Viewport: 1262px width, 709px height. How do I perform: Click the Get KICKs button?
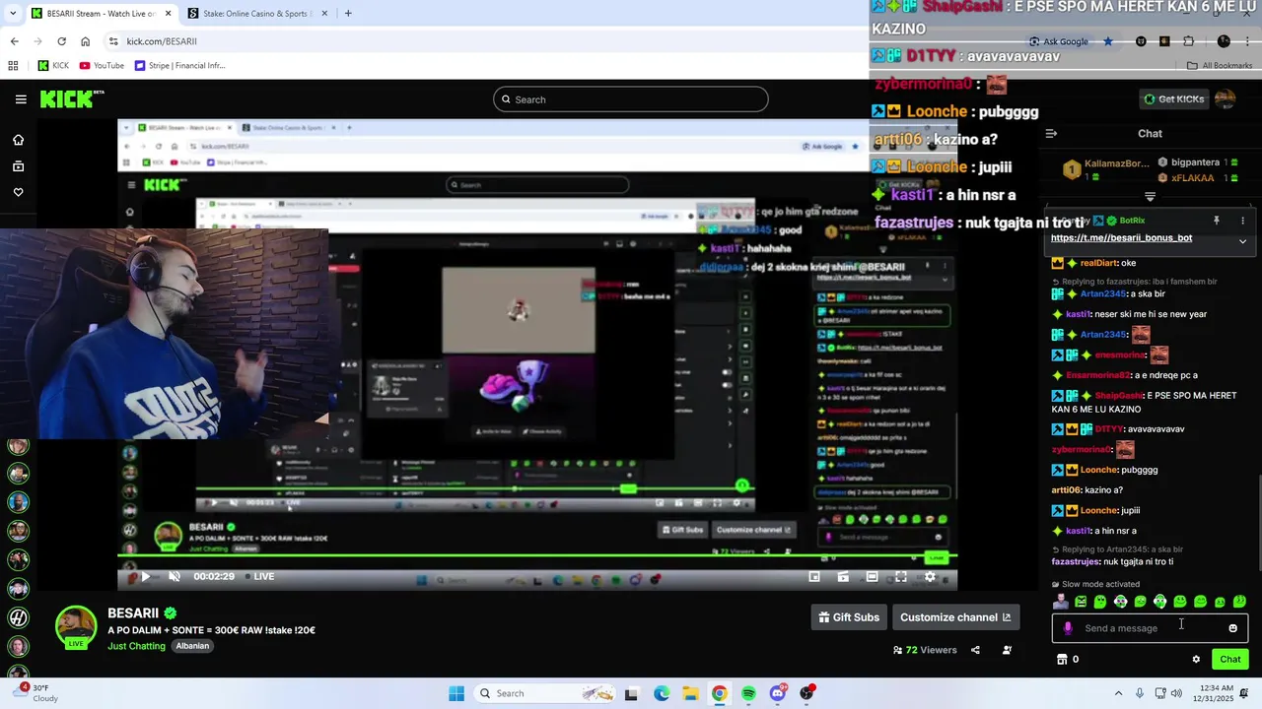tap(1173, 99)
